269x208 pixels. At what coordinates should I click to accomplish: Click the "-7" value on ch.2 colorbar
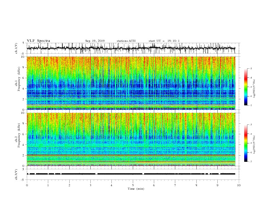(x=250, y=162)
